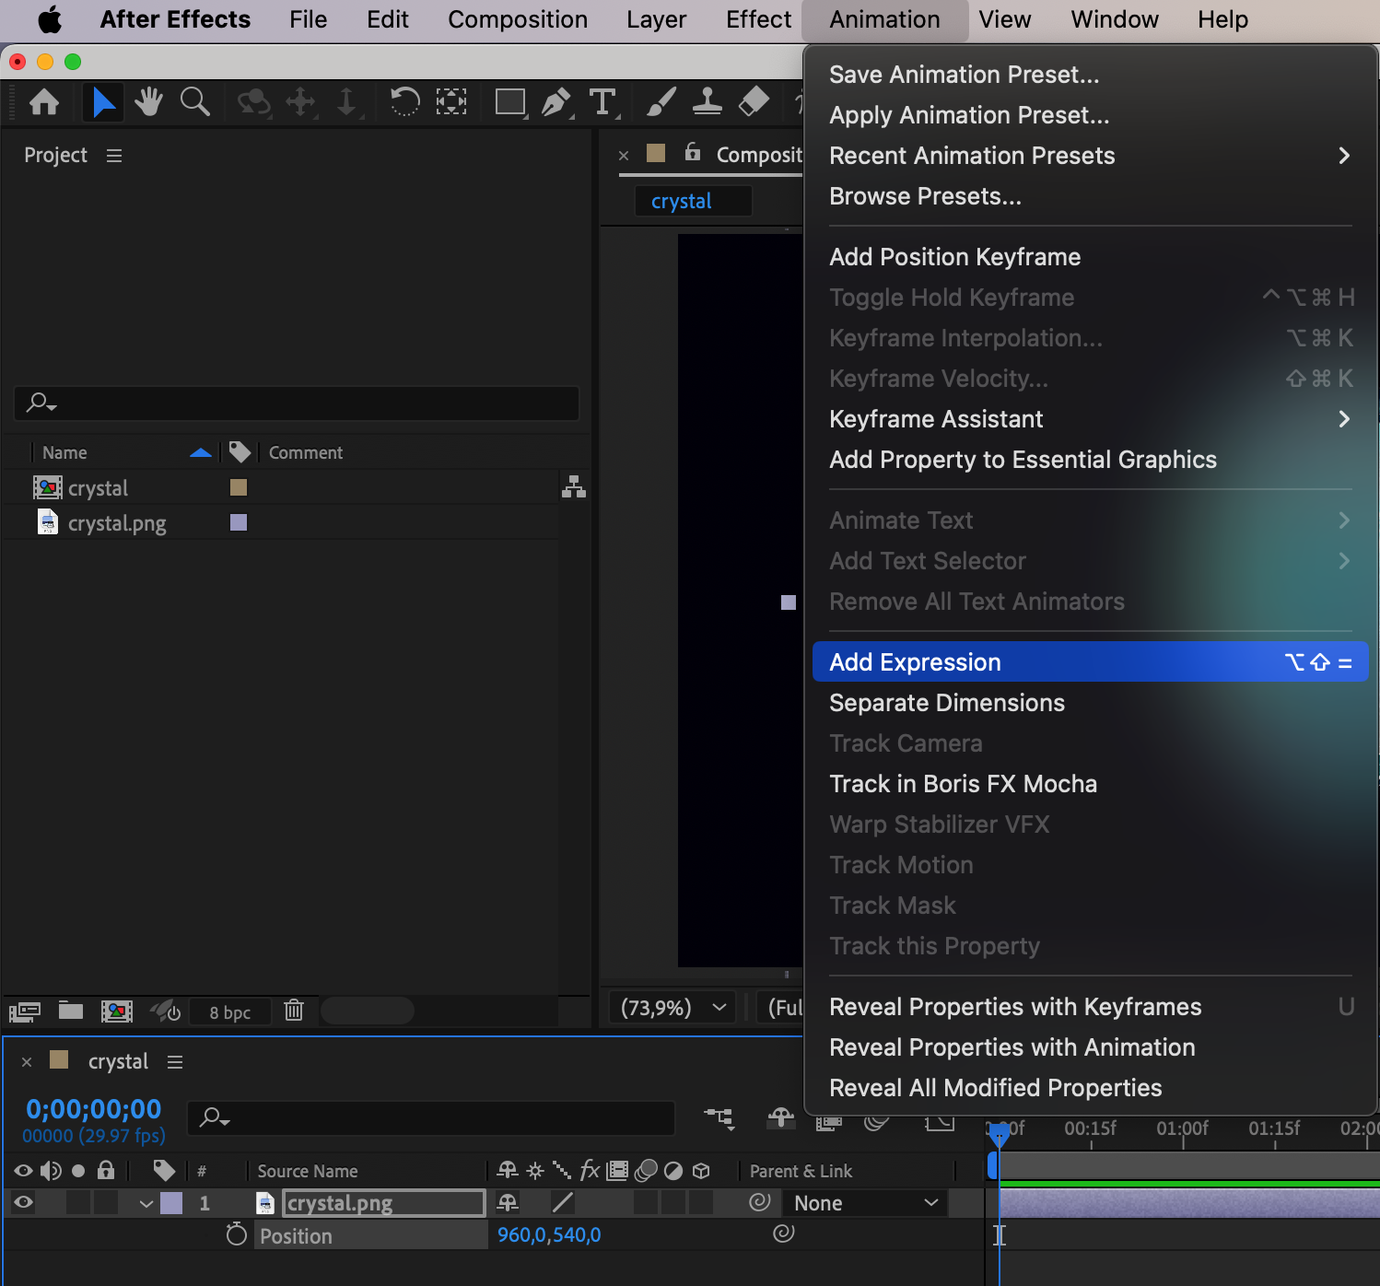Click the Home icon in toolbar
Screen dimensions: 1380x1286
tap(44, 101)
